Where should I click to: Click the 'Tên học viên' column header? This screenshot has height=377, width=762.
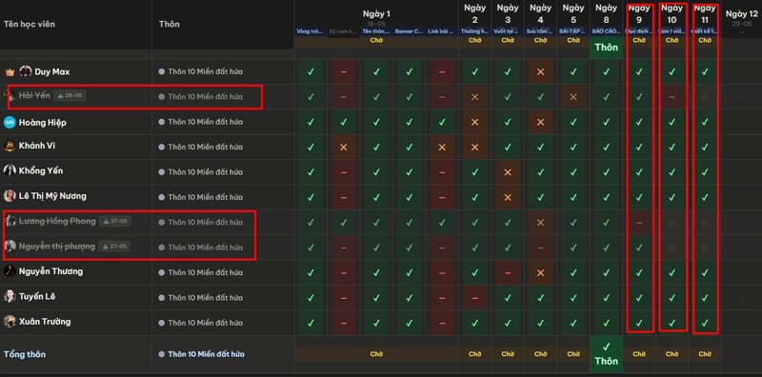30,24
